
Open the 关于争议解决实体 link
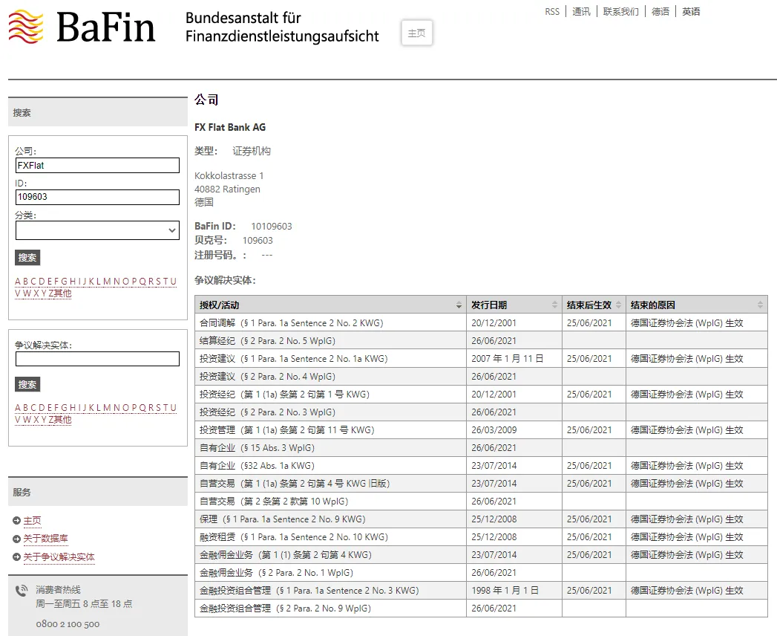pyautogui.click(x=59, y=556)
